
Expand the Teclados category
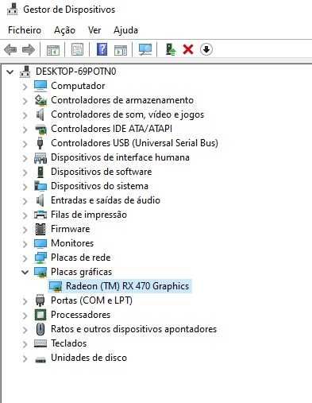coord(25,344)
